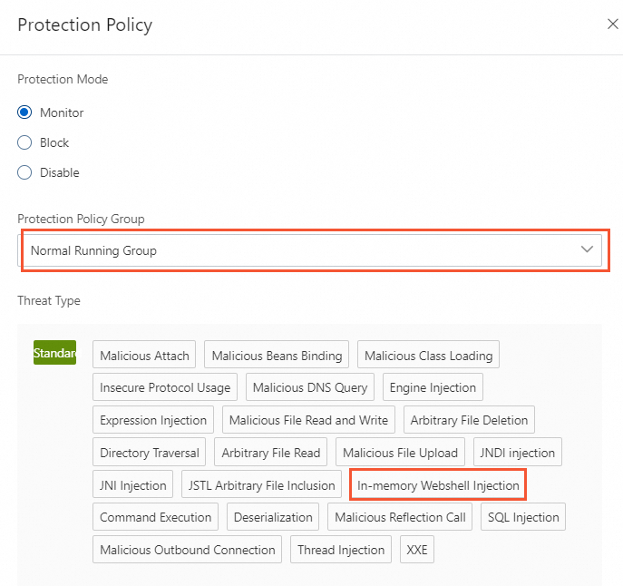Pick the Malicious Class Loading tag
Image resolution: width=623 pixels, height=586 pixels.
click(428, 356)
